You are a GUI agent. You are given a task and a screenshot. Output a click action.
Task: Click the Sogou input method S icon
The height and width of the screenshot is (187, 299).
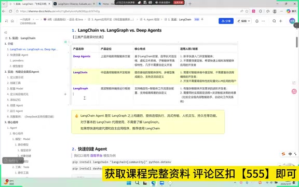[x=283, y=154]
